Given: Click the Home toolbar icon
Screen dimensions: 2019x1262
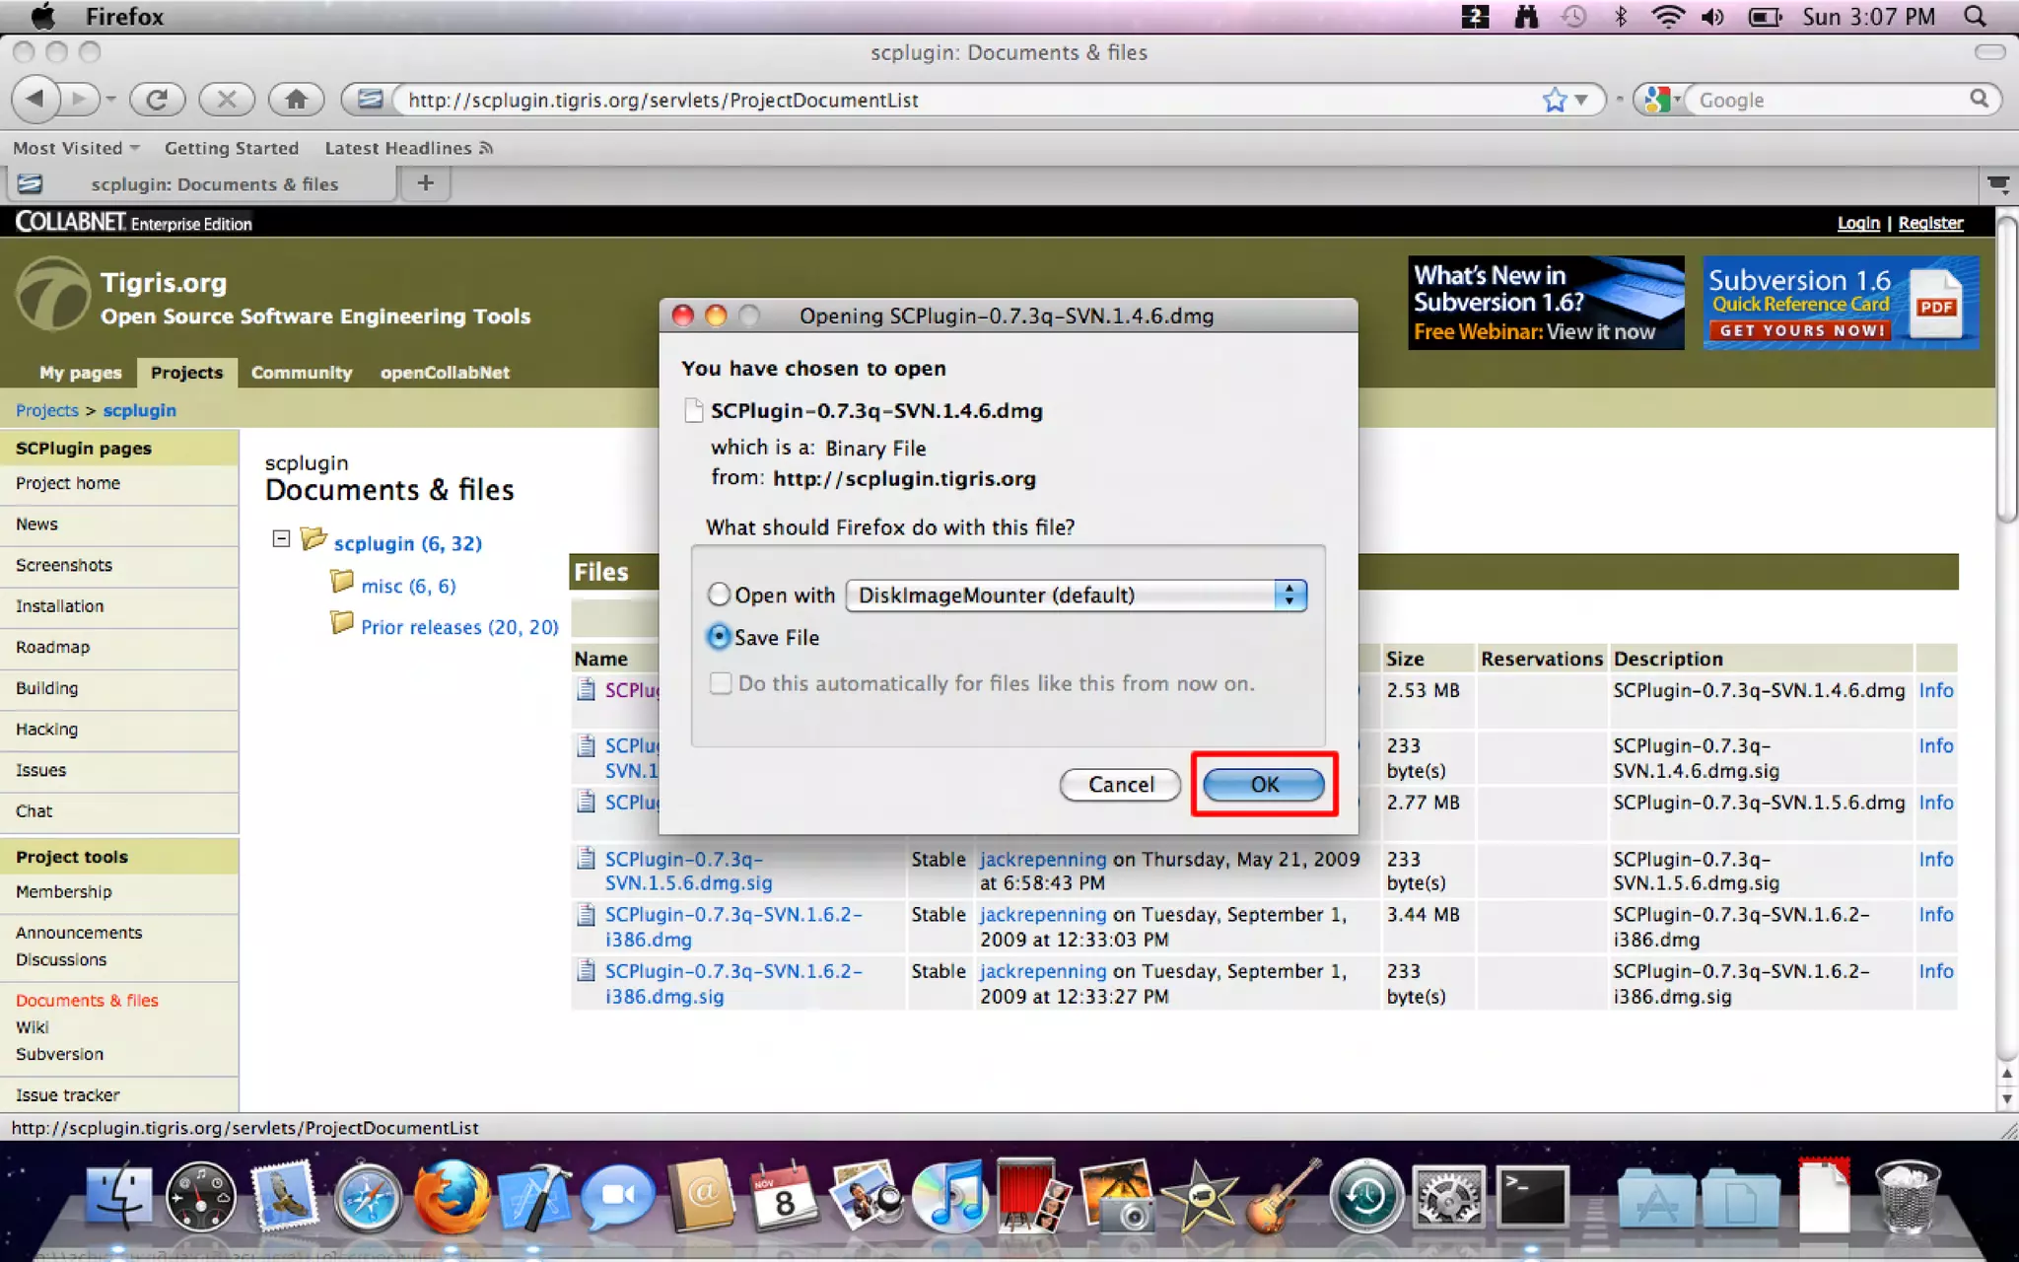Looking at the screenshot, I should tap(296, 99).
